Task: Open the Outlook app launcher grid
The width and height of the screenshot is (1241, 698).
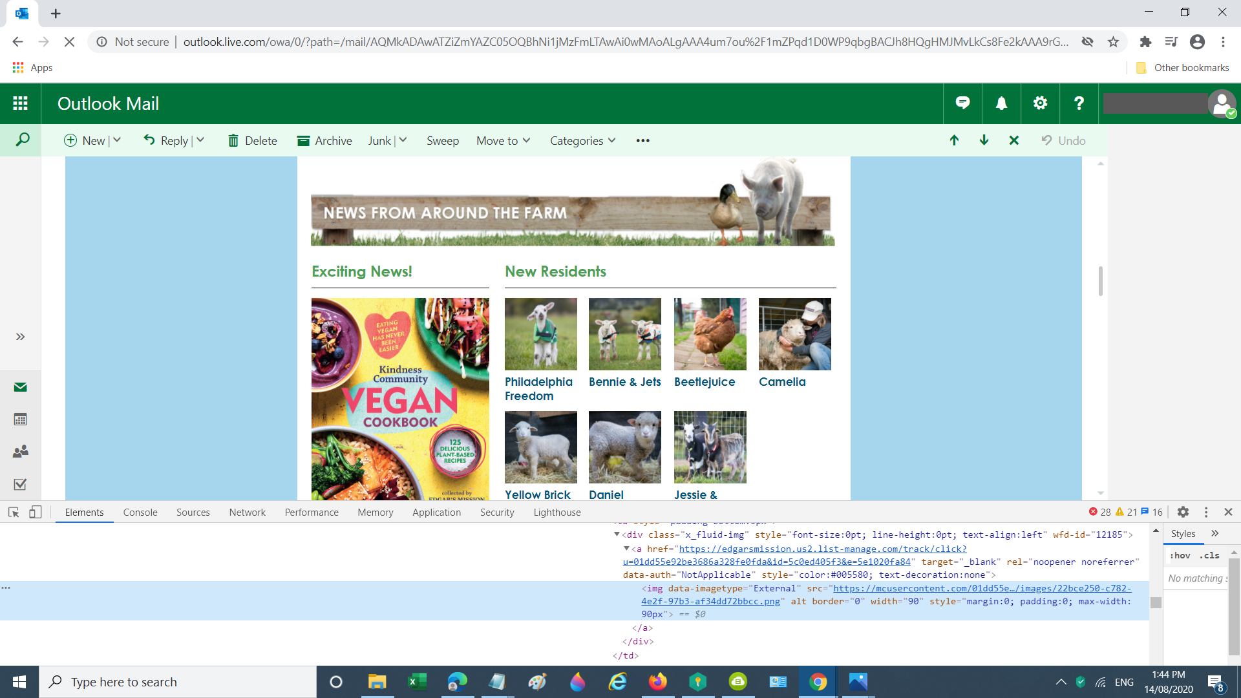Action: coord(20,103)
